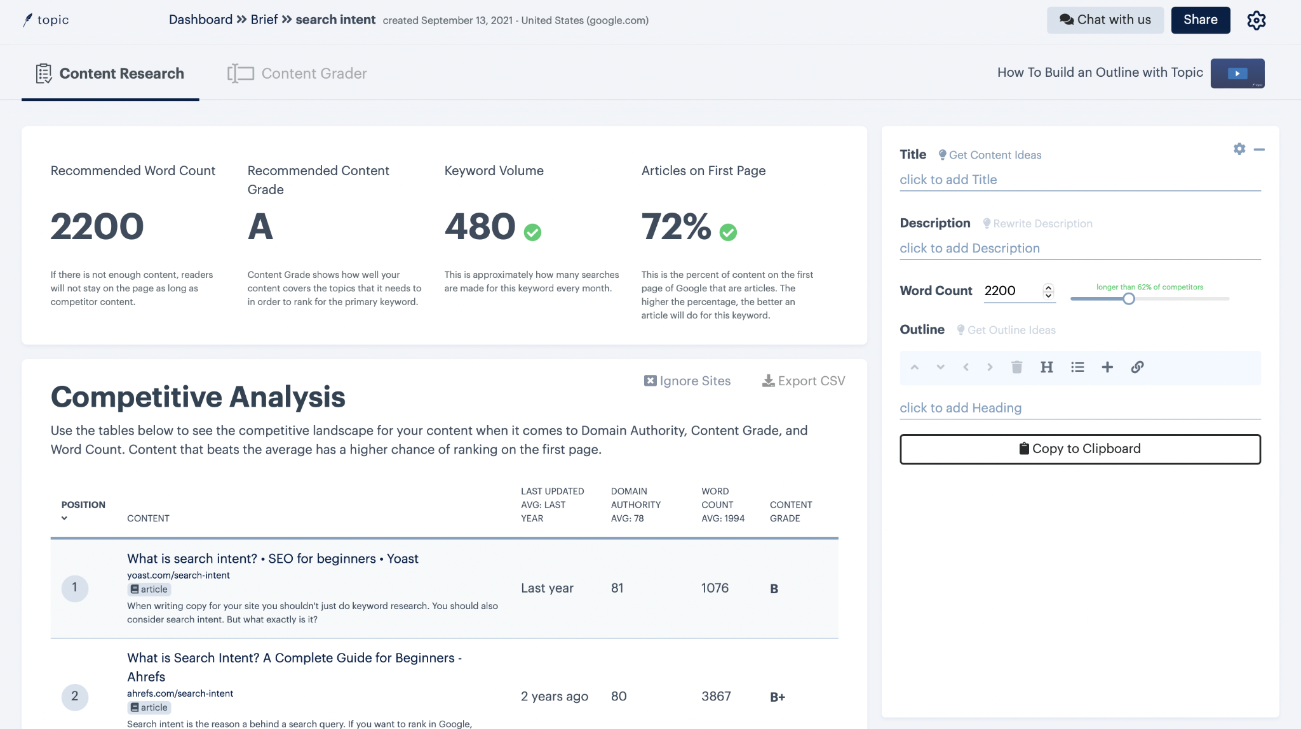Click the Copy to Clipboard button
The image size is (1301, 729).
1079,449
